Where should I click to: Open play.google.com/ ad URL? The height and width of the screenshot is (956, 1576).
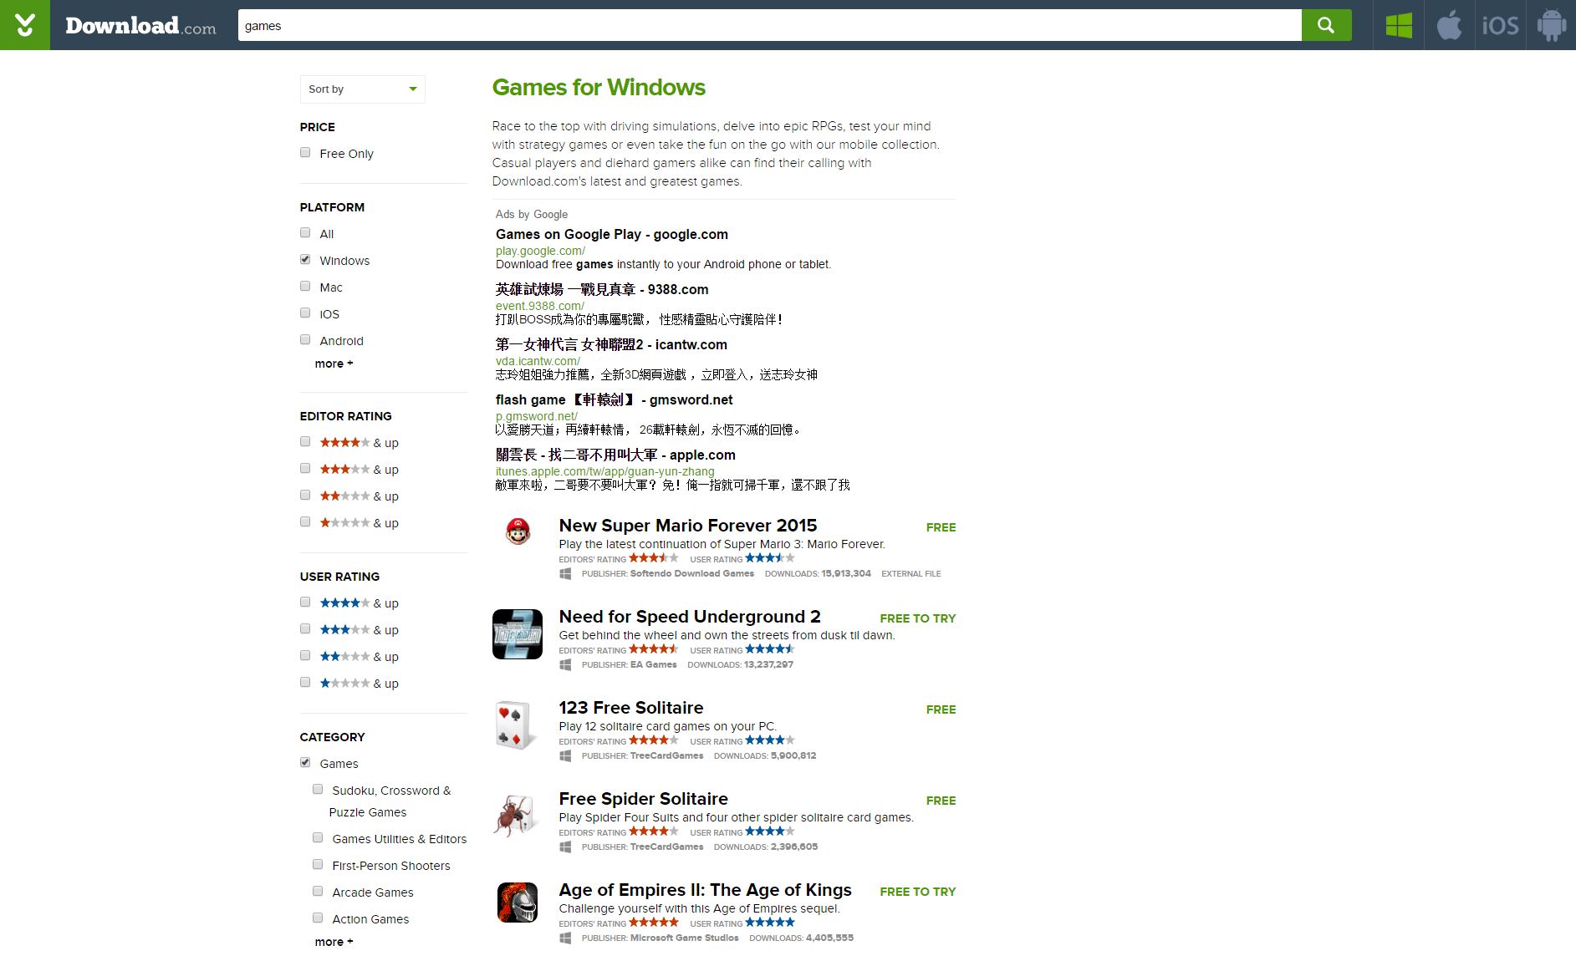[x=540, y=251]
